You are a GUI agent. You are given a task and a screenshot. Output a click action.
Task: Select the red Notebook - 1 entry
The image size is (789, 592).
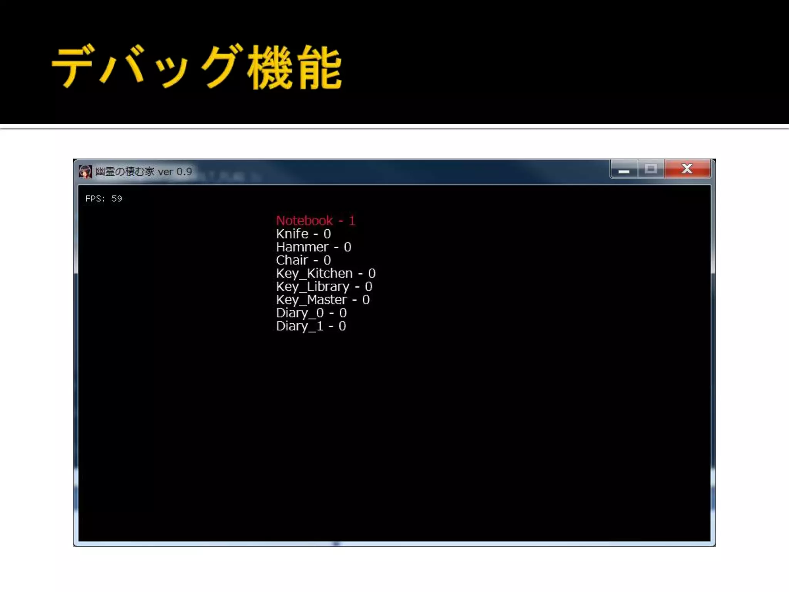click(315, 221)
